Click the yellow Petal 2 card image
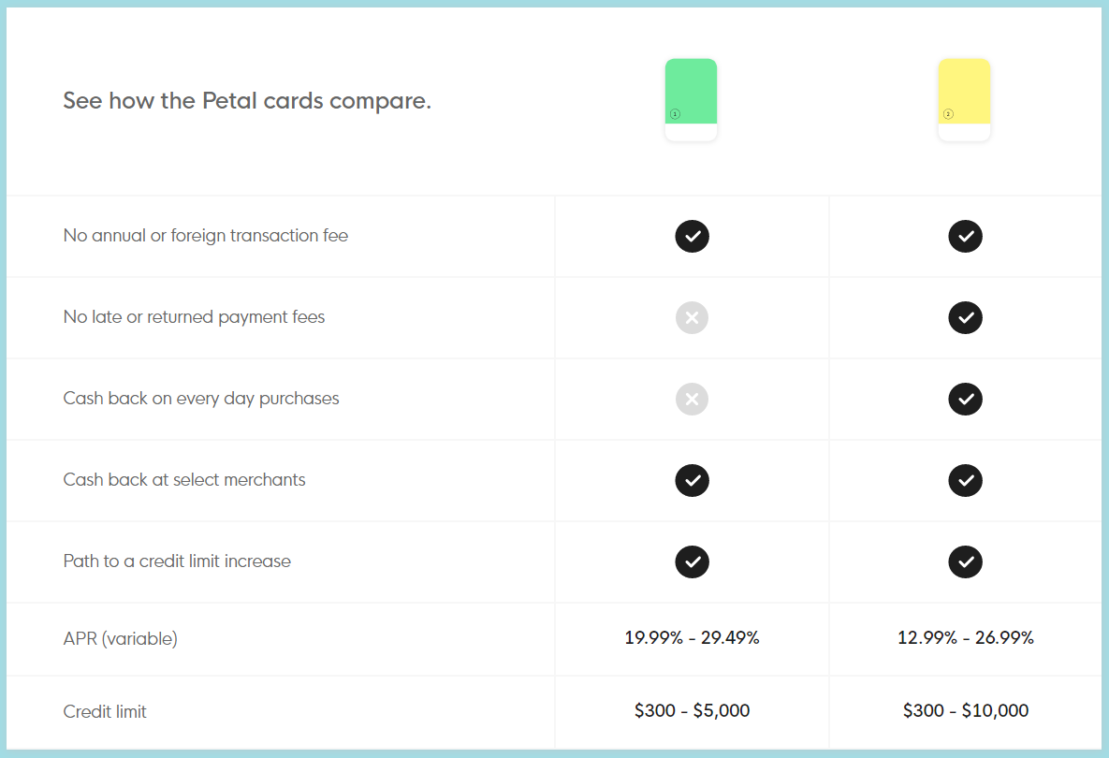The width and height of the screenshot is (1109, 758). (964, 99)
